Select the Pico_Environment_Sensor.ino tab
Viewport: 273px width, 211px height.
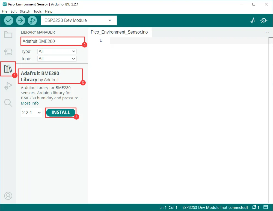point(119,32)
